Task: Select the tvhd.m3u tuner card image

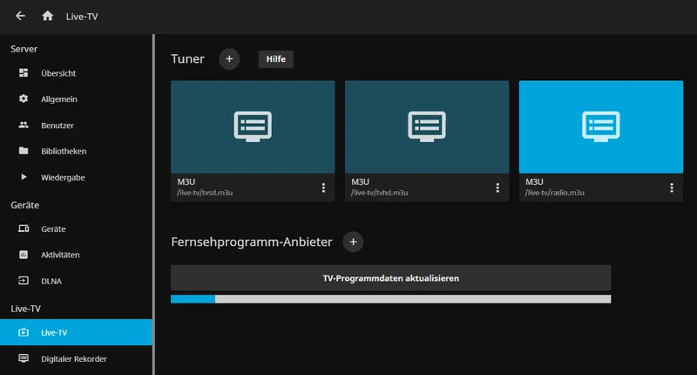Action: pos(427,126)
